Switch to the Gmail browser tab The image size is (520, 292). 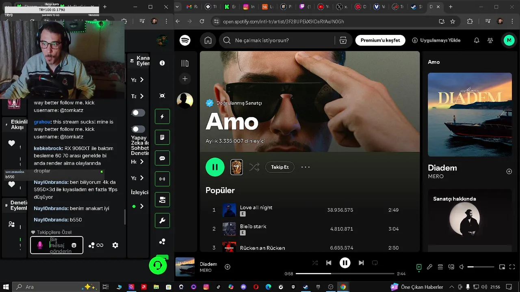(193, 7)
